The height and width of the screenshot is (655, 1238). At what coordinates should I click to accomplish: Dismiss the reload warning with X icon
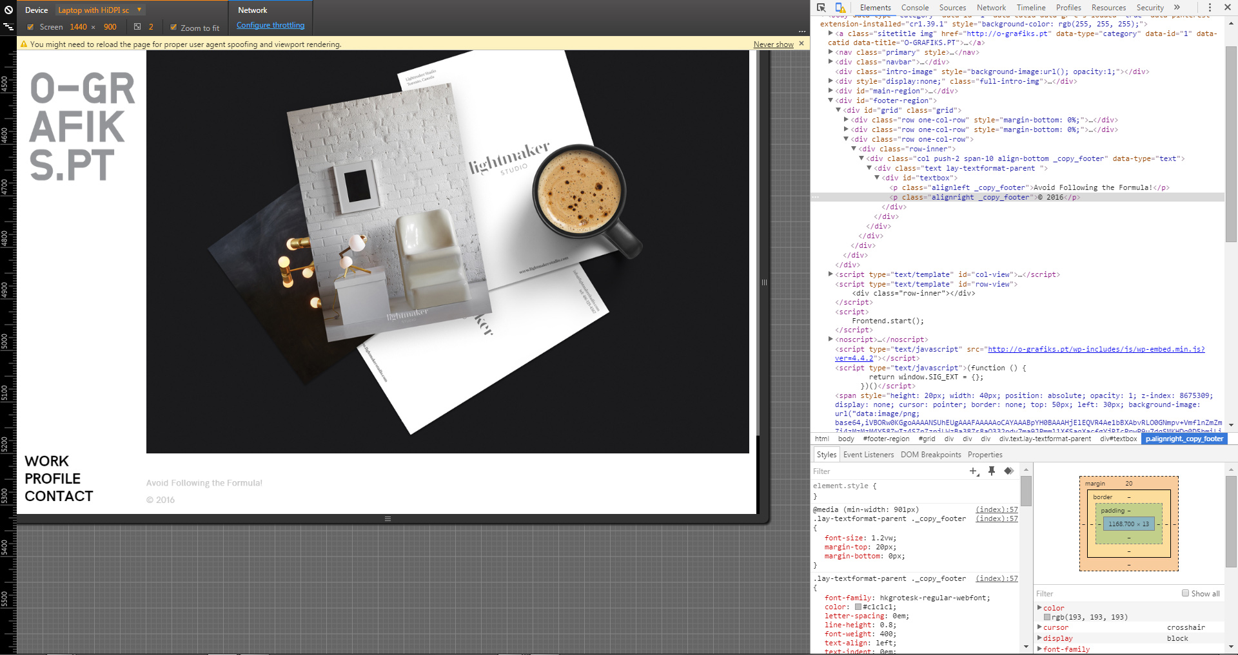pos(801,44)
